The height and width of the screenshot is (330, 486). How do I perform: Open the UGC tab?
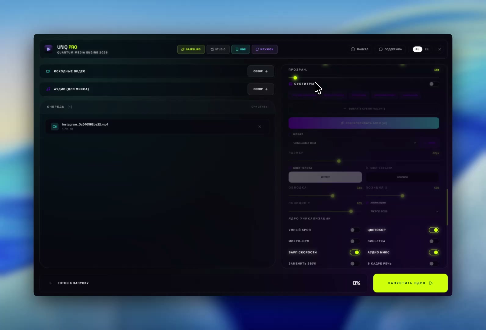click(x=241, y=49)
